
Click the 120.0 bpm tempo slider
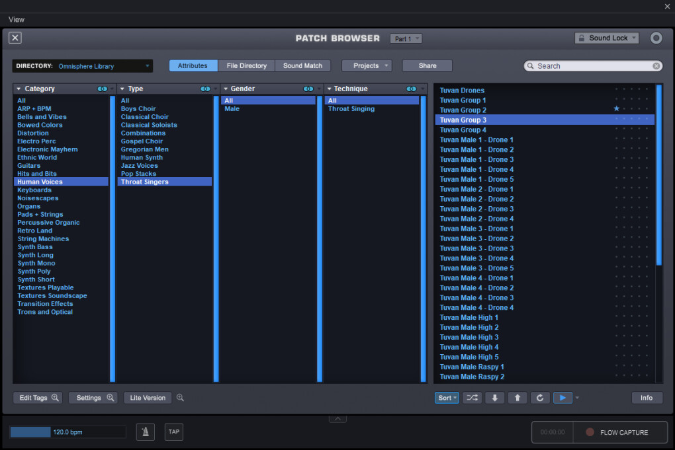[68, 432]
